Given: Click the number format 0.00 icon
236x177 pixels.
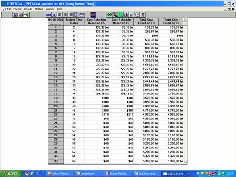Looking at the screenshot, I should pos(48,15).
